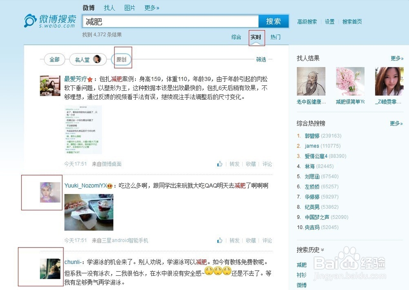The width and height of the screenshot is (409, 290).
Task: Open 最爱芳疗 profile avatar
Action: point(50,86)
